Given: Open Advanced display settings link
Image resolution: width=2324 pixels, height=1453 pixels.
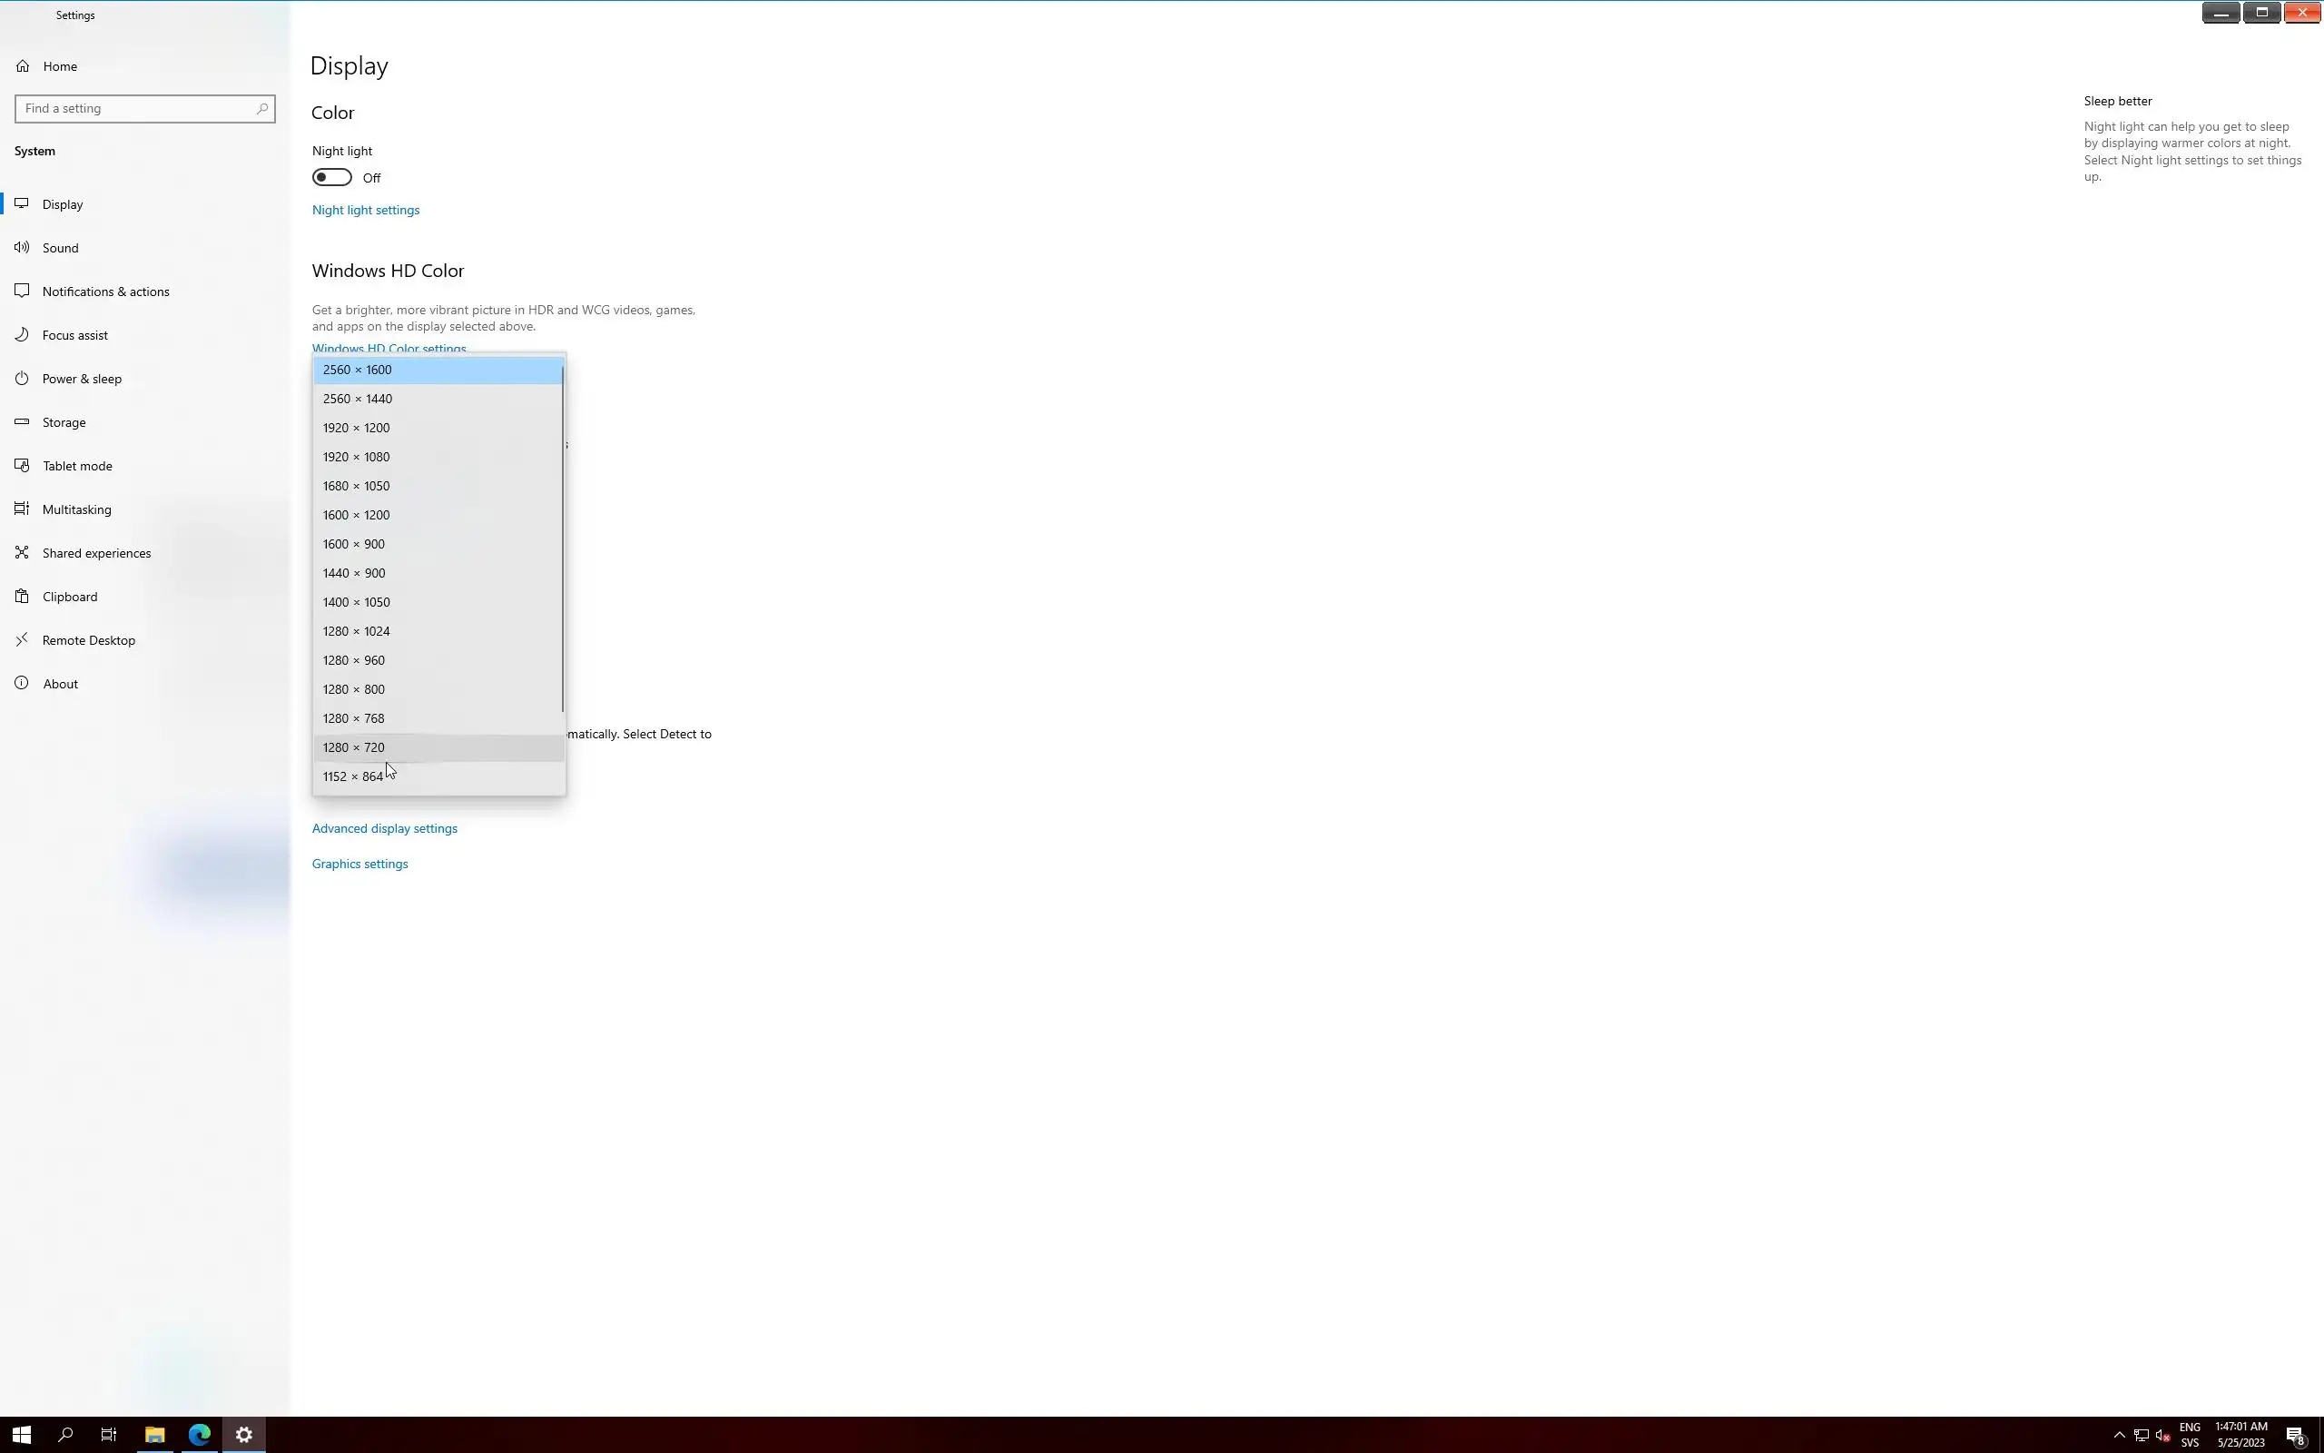Looking at the screenshot, I should (x=384, y=828).
